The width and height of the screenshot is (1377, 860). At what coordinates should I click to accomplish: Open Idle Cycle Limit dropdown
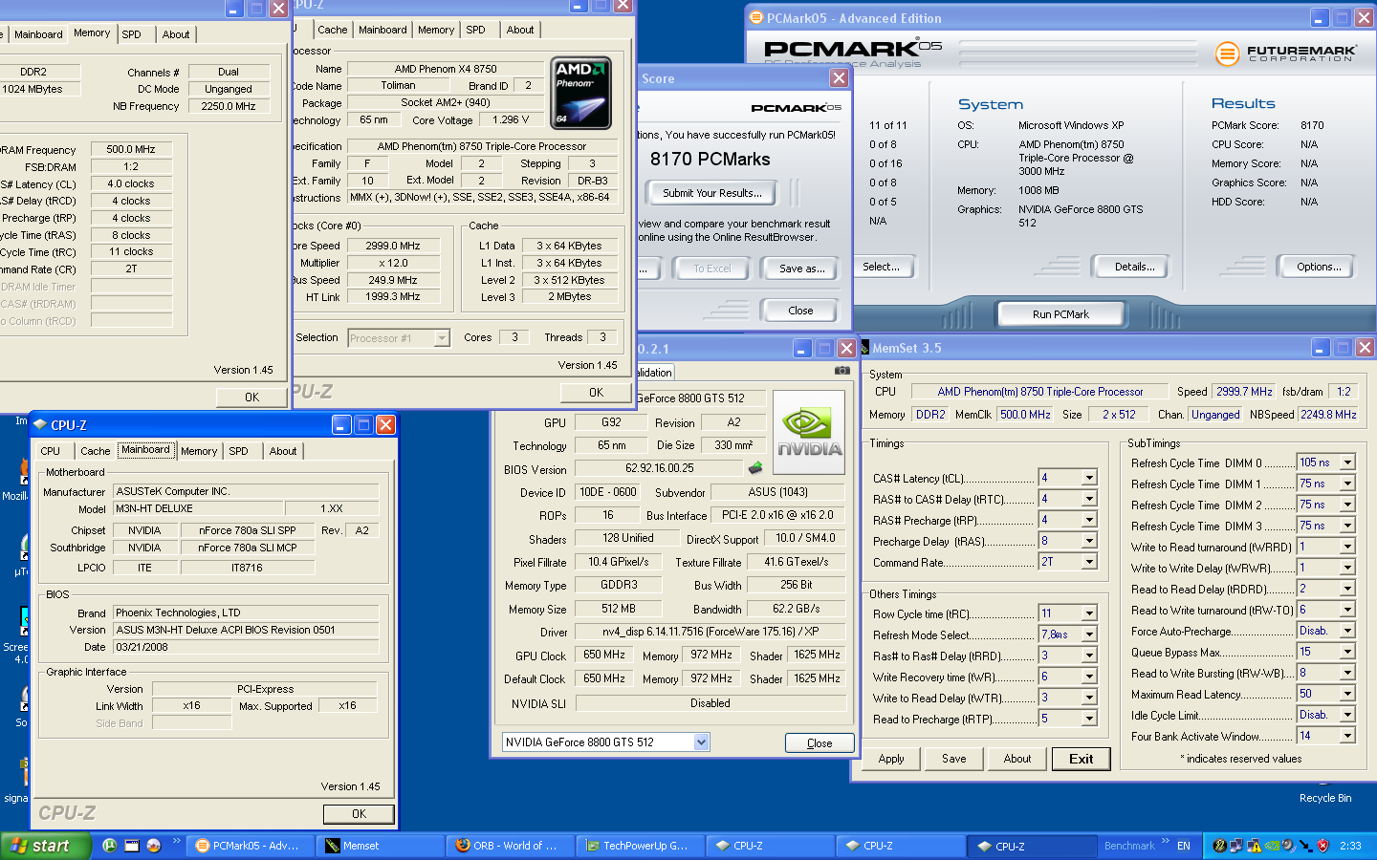click(1347, 715)
